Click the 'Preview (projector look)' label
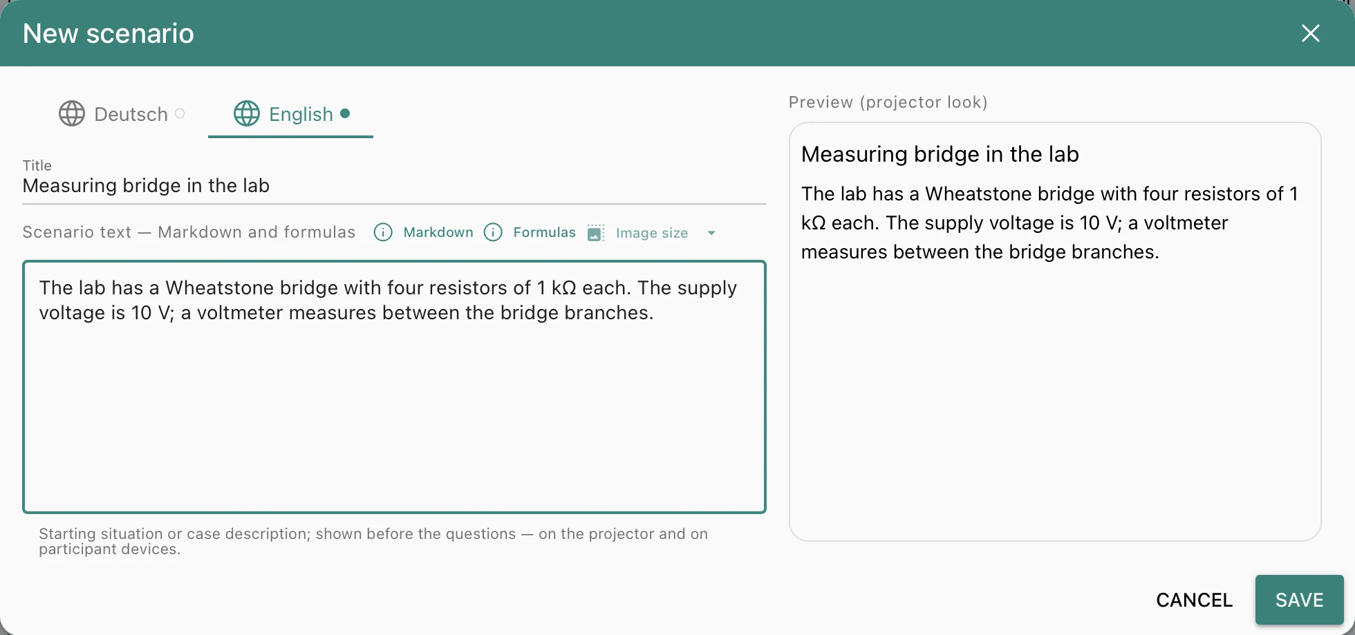The image size is (1355, 635). (888, 102)
